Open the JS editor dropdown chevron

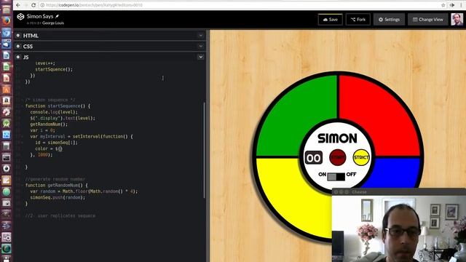201,57
